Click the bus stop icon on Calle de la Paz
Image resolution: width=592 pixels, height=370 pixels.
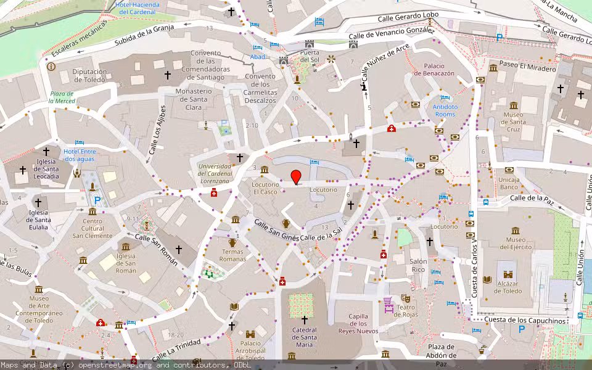click(486, 202)
